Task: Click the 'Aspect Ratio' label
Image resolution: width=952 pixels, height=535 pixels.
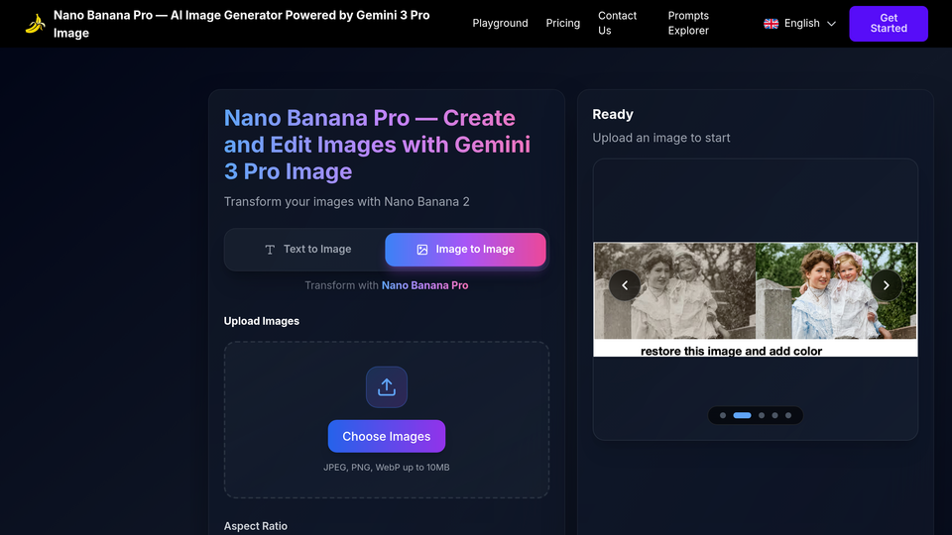Action: 256,526
